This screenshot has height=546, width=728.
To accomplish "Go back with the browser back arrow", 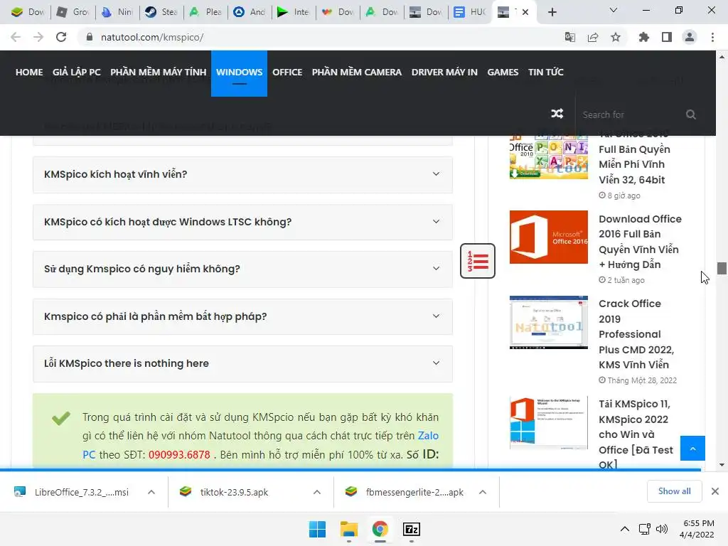I will point(16,37).
